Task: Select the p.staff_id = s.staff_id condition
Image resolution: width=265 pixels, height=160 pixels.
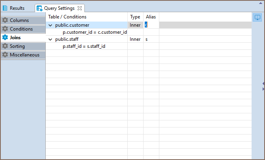Action: pos(84,46)
